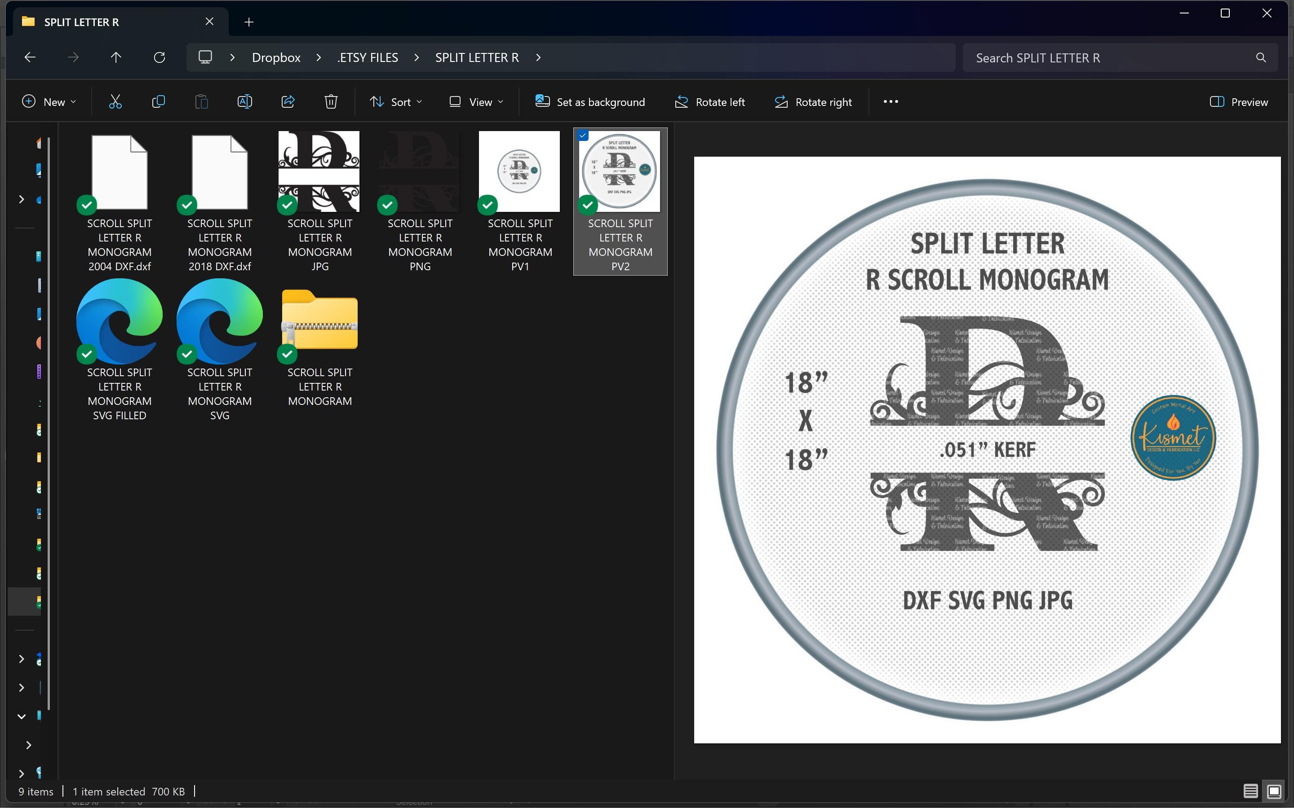The width and height of the screenshot is (1294, 808).
Task: Go up one folder level arrow
Action: [116, 57]
